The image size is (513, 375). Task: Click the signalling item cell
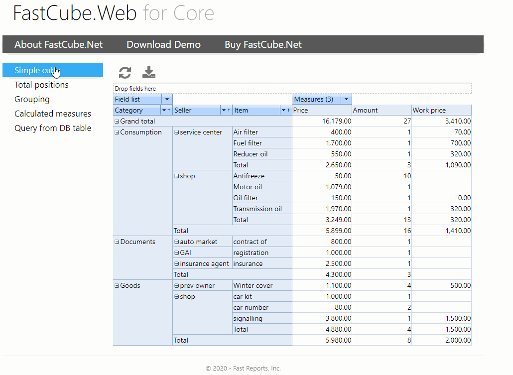pyautogui.click(x=262, y=318)
